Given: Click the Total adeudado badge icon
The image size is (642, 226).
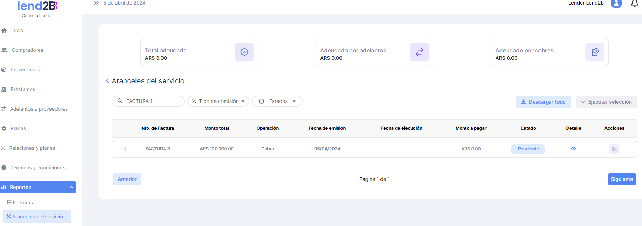Looking at the screenshot, I should (244, 52).
